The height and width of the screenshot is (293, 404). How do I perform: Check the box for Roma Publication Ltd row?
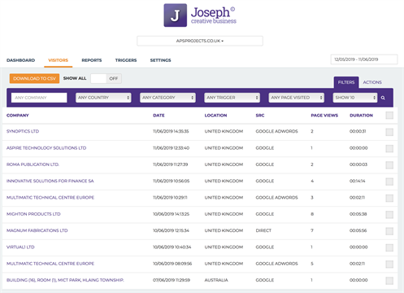tap(389, 165)
